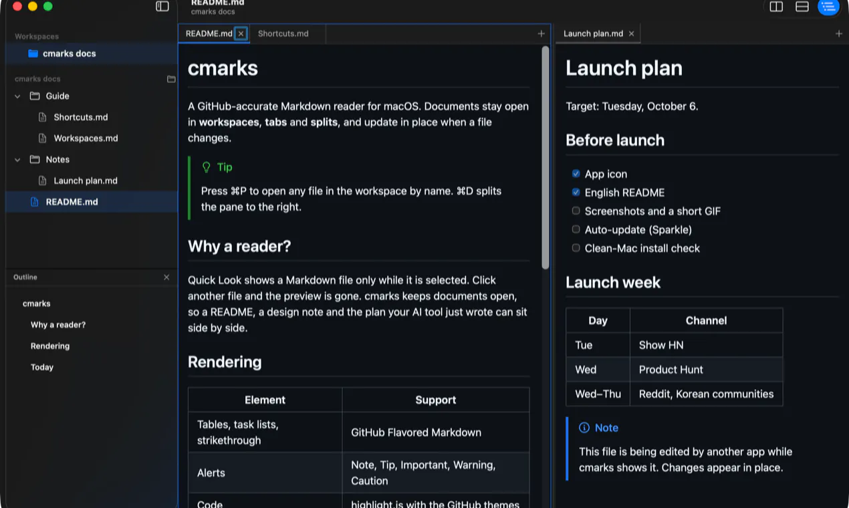The image size is (849, 508).
Task: Select the cmarks docs workspace
Action: (92, 53)
